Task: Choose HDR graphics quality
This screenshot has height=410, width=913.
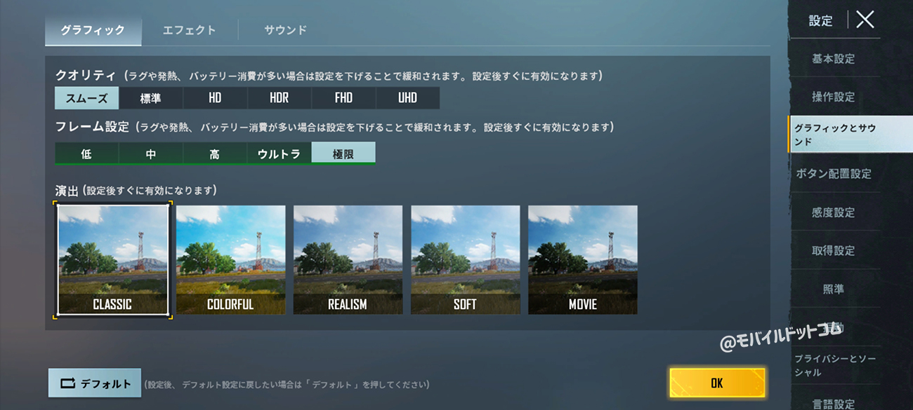Action: pyautogui.click(x=279, y=98)
